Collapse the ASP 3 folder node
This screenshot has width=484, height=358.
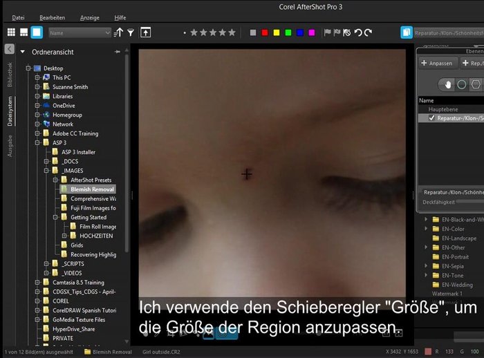click(37, 142)
